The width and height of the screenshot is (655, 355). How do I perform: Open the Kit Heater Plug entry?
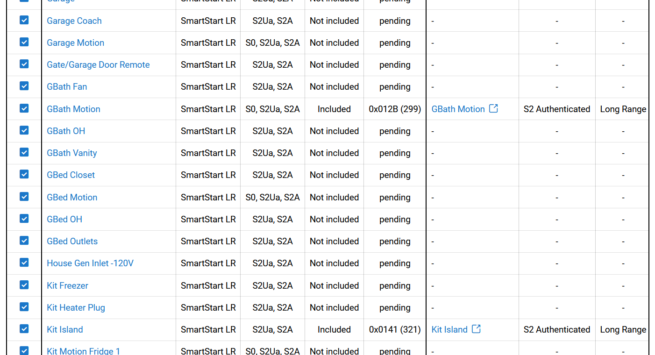pos(76,308)
